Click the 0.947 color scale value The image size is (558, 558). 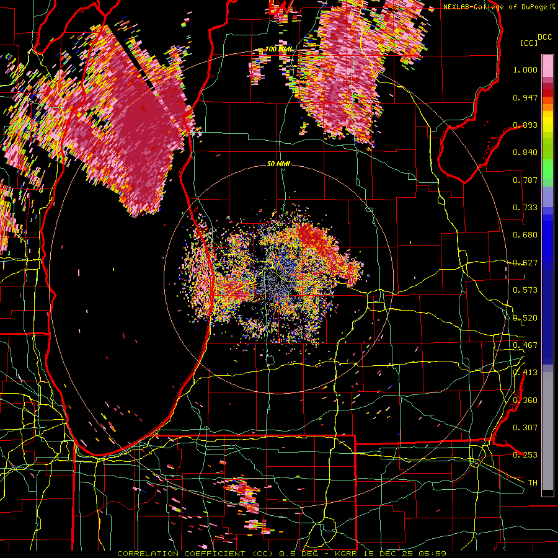pyautogui.click(x=525, y=97)
